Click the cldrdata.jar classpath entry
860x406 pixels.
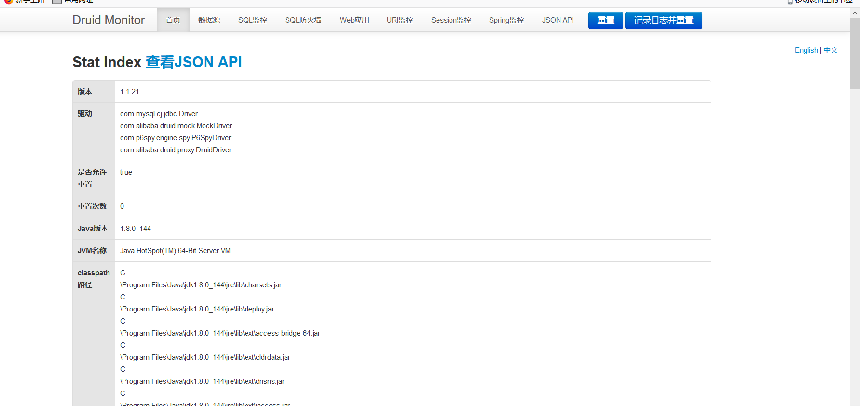205,357
